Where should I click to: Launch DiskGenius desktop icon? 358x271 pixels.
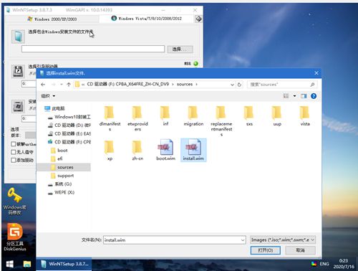coord(15,237)
